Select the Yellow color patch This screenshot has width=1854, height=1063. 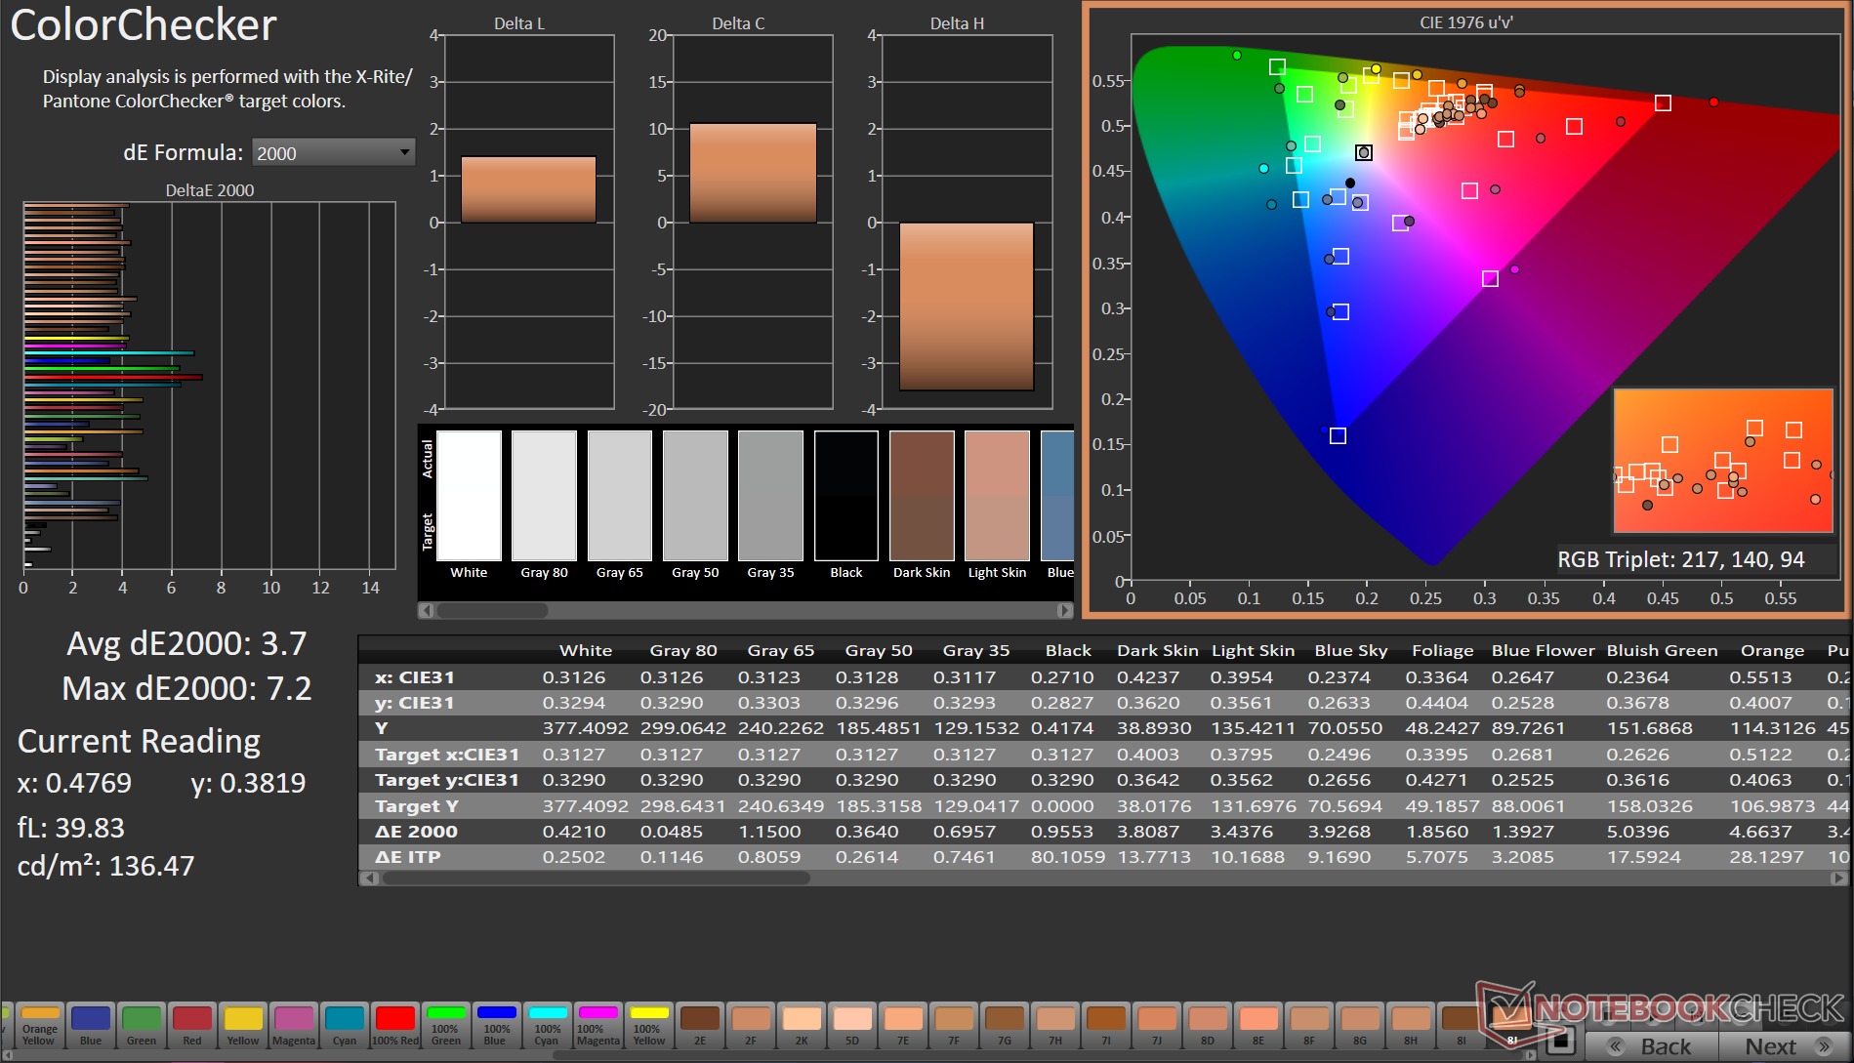[x=243, y=1026]
